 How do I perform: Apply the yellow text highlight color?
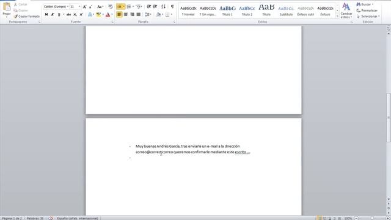(98, 15)
